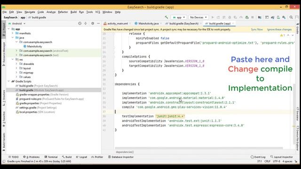Open the No Devices selector dropdown
Image resolution: width=301 pixels, height=169 pixels.
pyautogui.click(x=198, y=17)
